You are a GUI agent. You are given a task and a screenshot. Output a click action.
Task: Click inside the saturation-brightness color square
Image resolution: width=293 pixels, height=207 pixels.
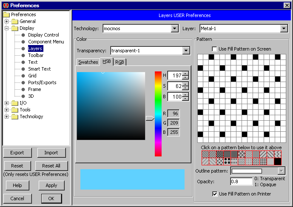point(111,106)
